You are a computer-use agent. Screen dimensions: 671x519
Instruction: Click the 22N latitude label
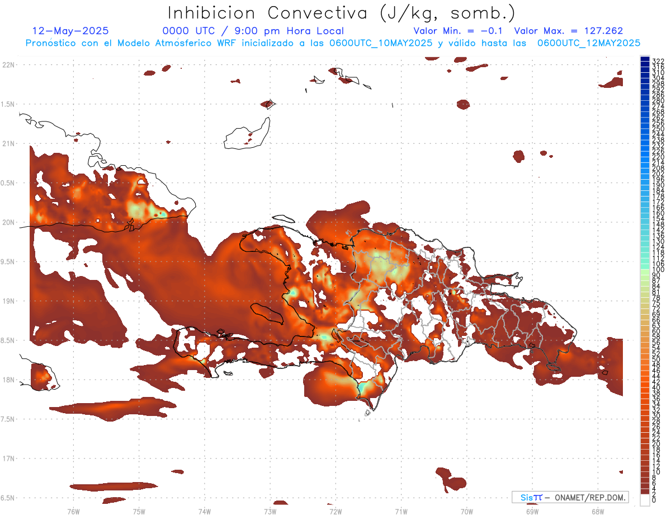coord(9,65)
